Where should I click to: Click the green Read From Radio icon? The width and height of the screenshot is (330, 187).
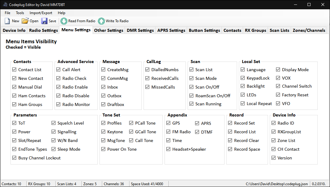click(x=64, y=21)
